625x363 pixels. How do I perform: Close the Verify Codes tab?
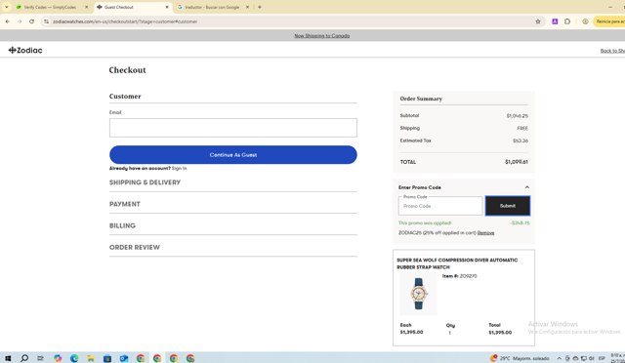pos(87,7)
